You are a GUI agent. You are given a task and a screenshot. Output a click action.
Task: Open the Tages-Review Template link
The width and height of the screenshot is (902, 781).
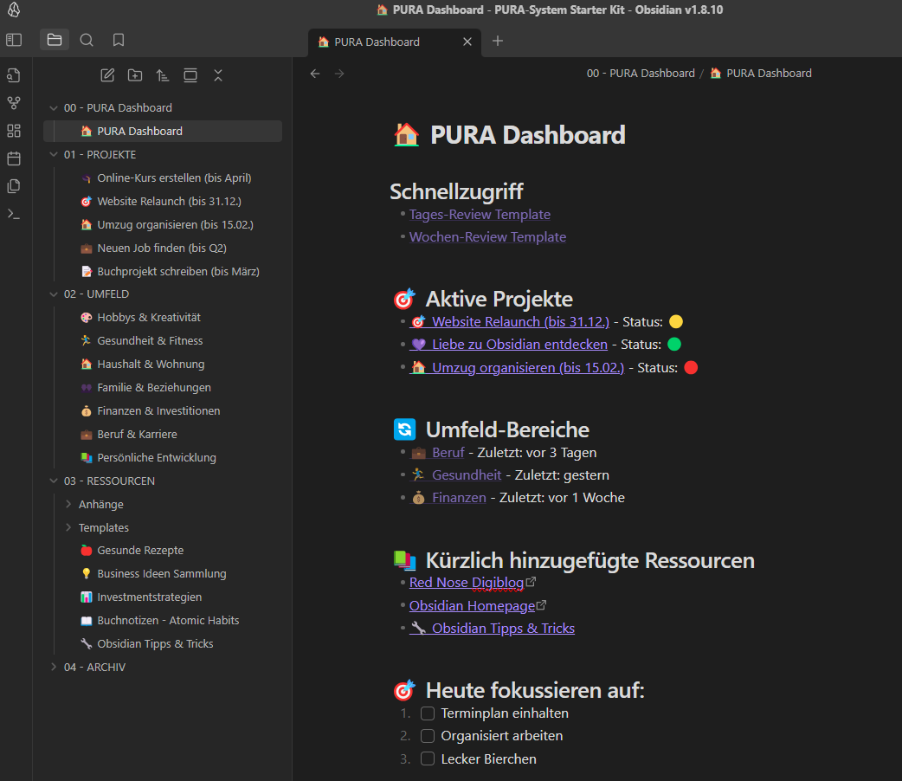click(480, 214)
